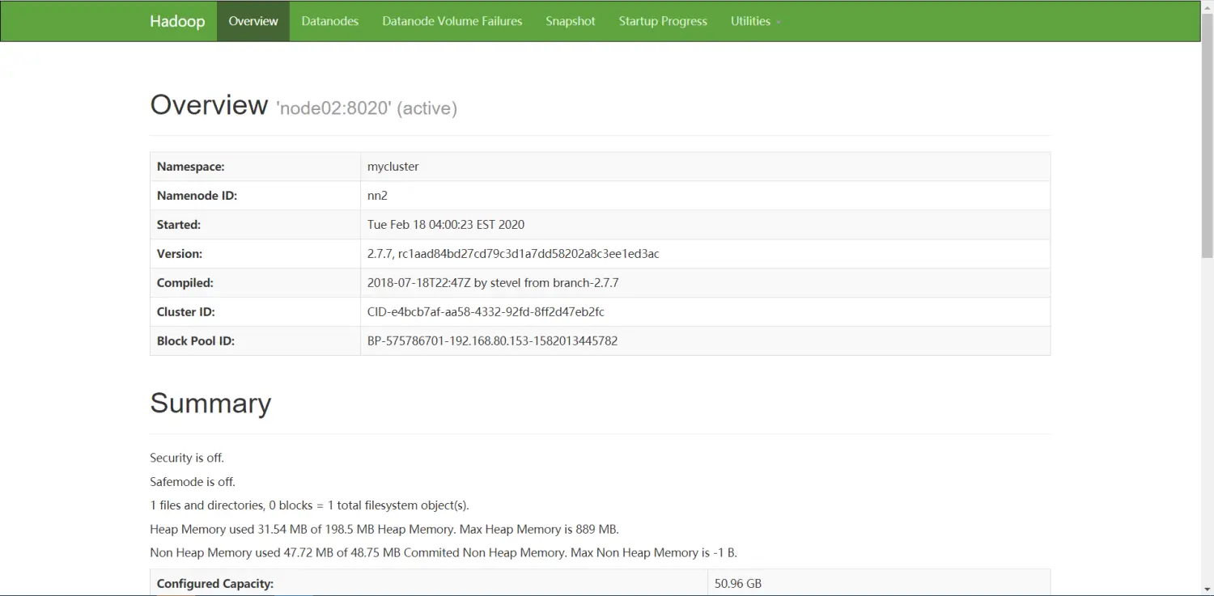Select the active Overview tab

253,21
